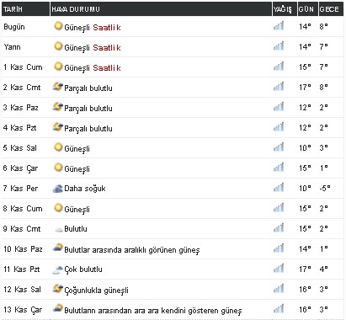
Task: Click the partly cloudy icon for 2 Kas Cmt
Action: pyautogui.click(x=58, y=87)
